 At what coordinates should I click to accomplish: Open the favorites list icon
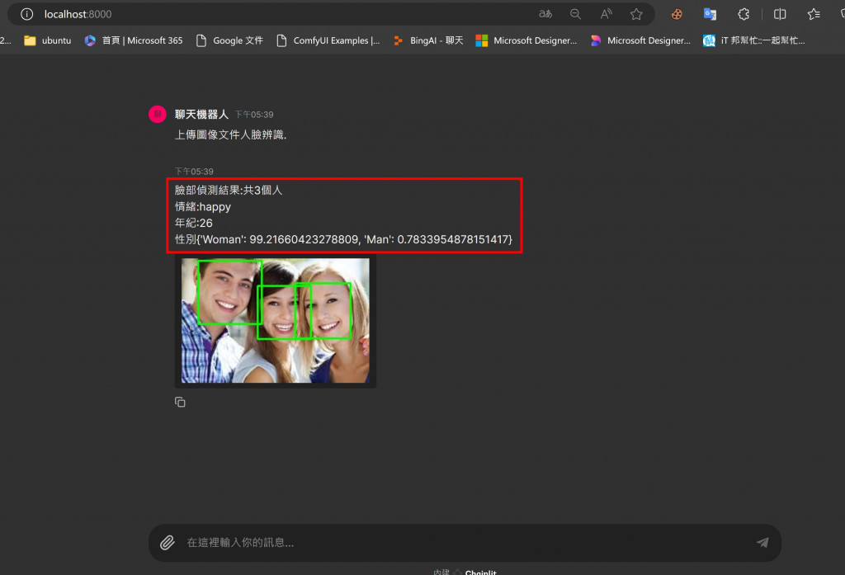[x=814, y=15]
